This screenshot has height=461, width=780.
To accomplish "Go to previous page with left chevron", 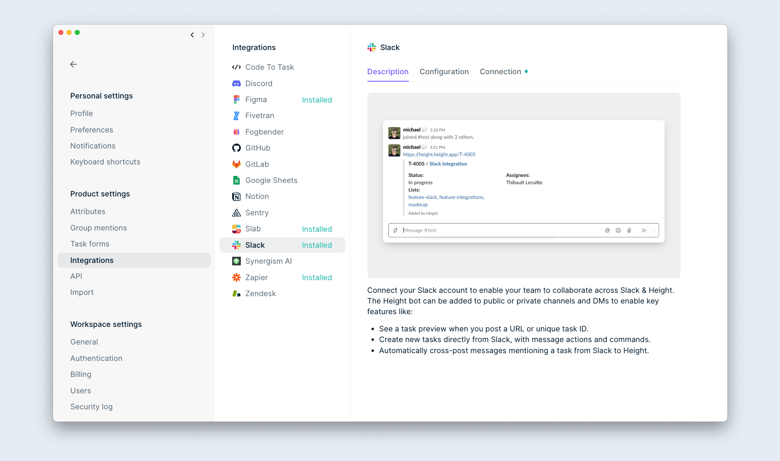I will pos(192,35).
